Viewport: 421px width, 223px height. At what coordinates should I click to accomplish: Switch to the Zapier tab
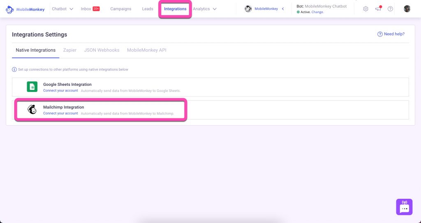point(70,50)
